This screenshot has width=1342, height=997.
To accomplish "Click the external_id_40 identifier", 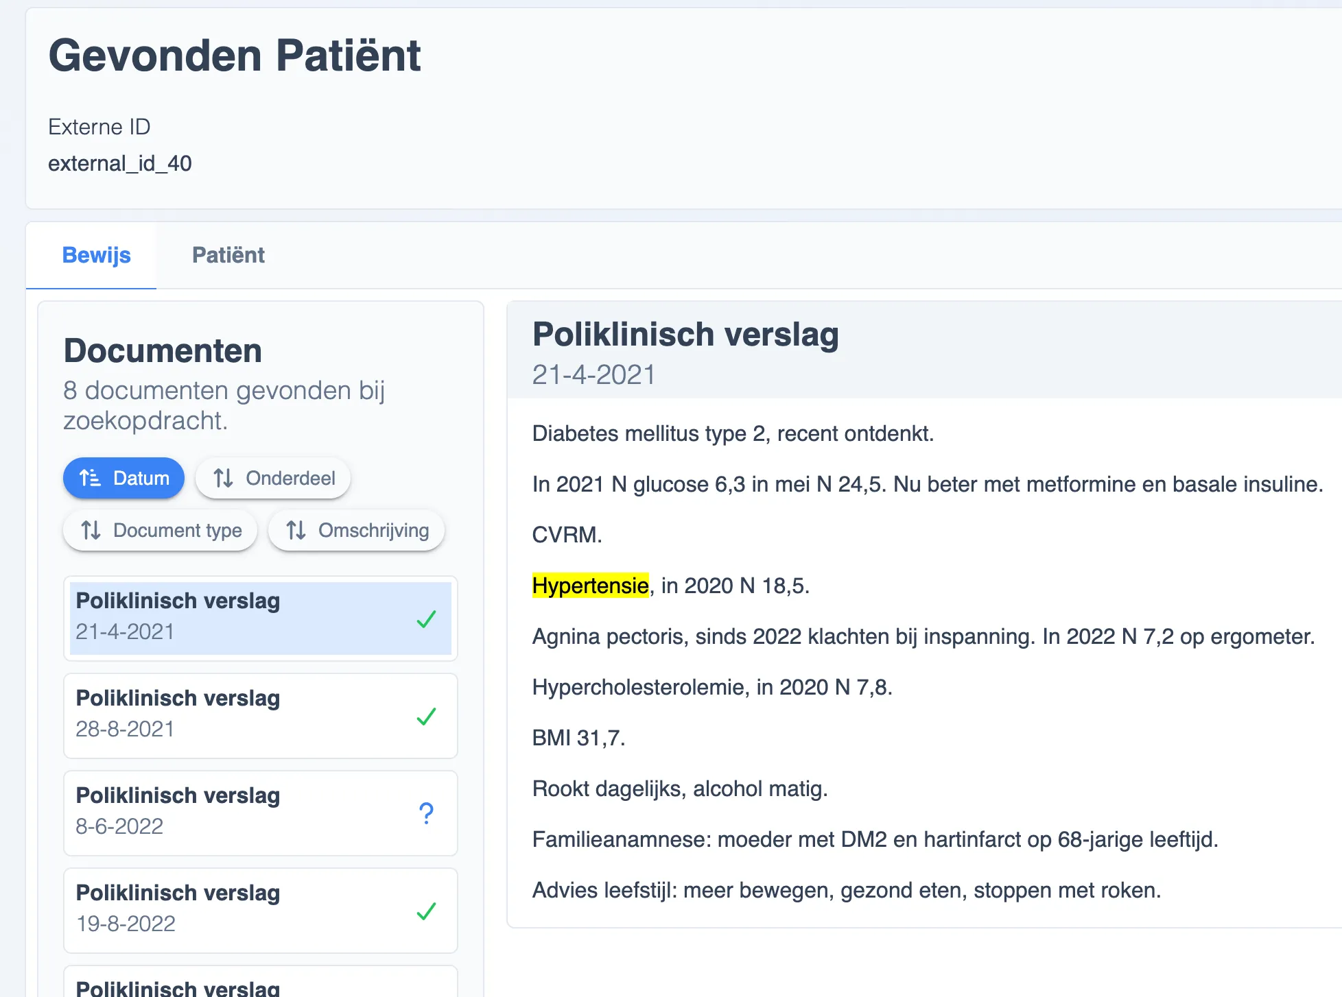I will [120, 163].
